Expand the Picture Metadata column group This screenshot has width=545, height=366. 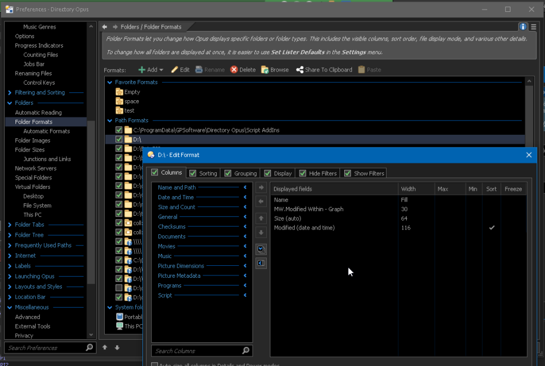coord(245,276)
